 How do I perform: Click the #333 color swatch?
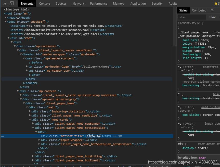(x=196, y=44)
